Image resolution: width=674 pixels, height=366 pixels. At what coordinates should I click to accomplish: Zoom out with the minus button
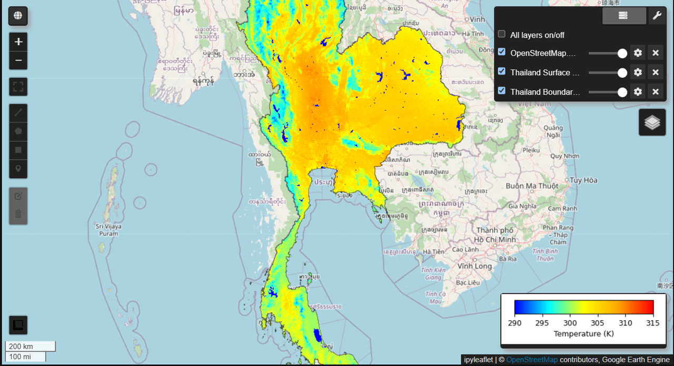tap(18, 60)
